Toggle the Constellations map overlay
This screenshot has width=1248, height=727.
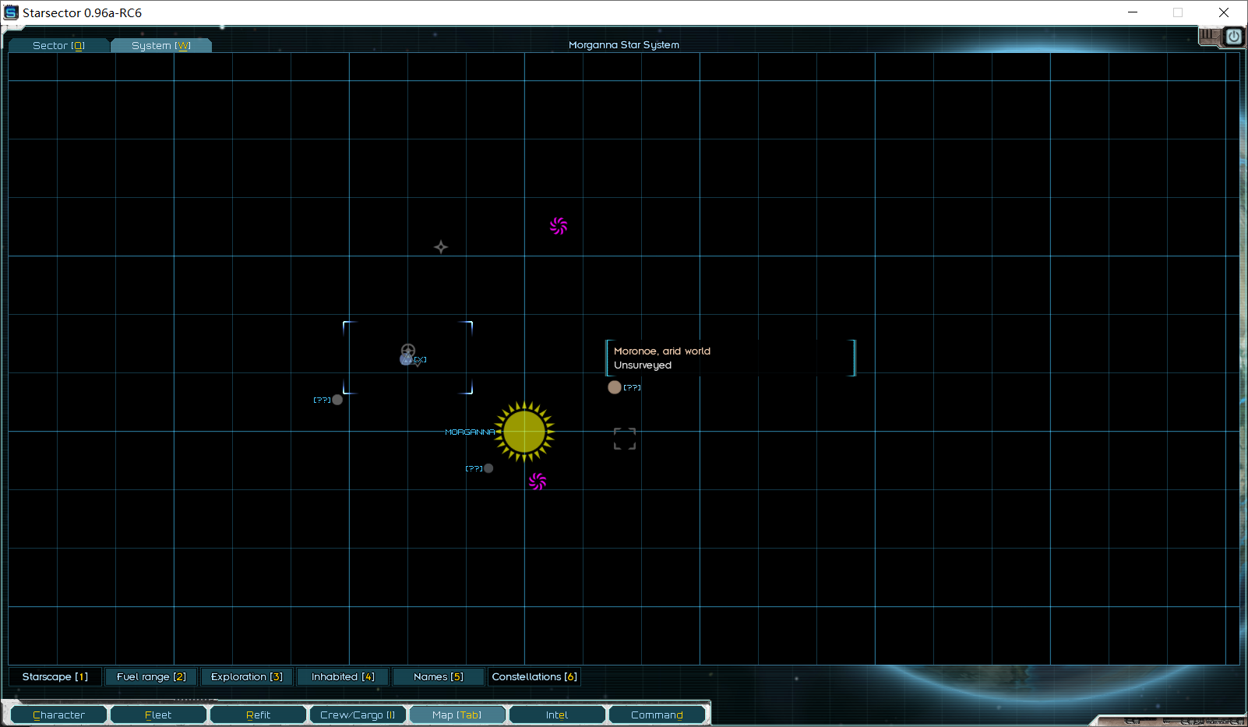[x=534, y=676]
